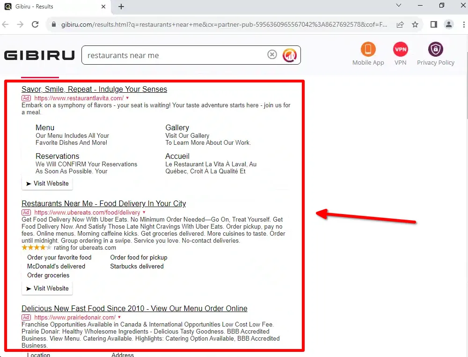This screenshot has width=468, height=357.
Task: Open the Mobile App icon
Action: pos(368,49)
